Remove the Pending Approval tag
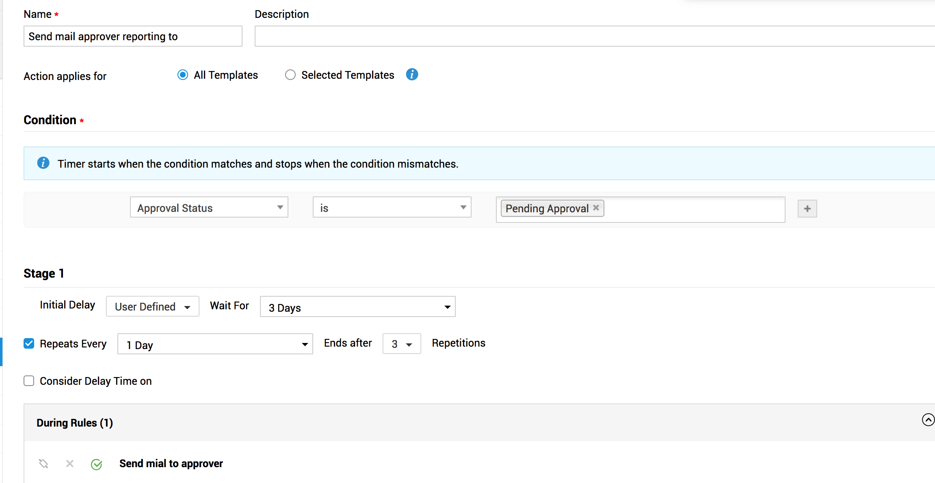Viewport: 935px width, 483px height. (x=596, y=208)
